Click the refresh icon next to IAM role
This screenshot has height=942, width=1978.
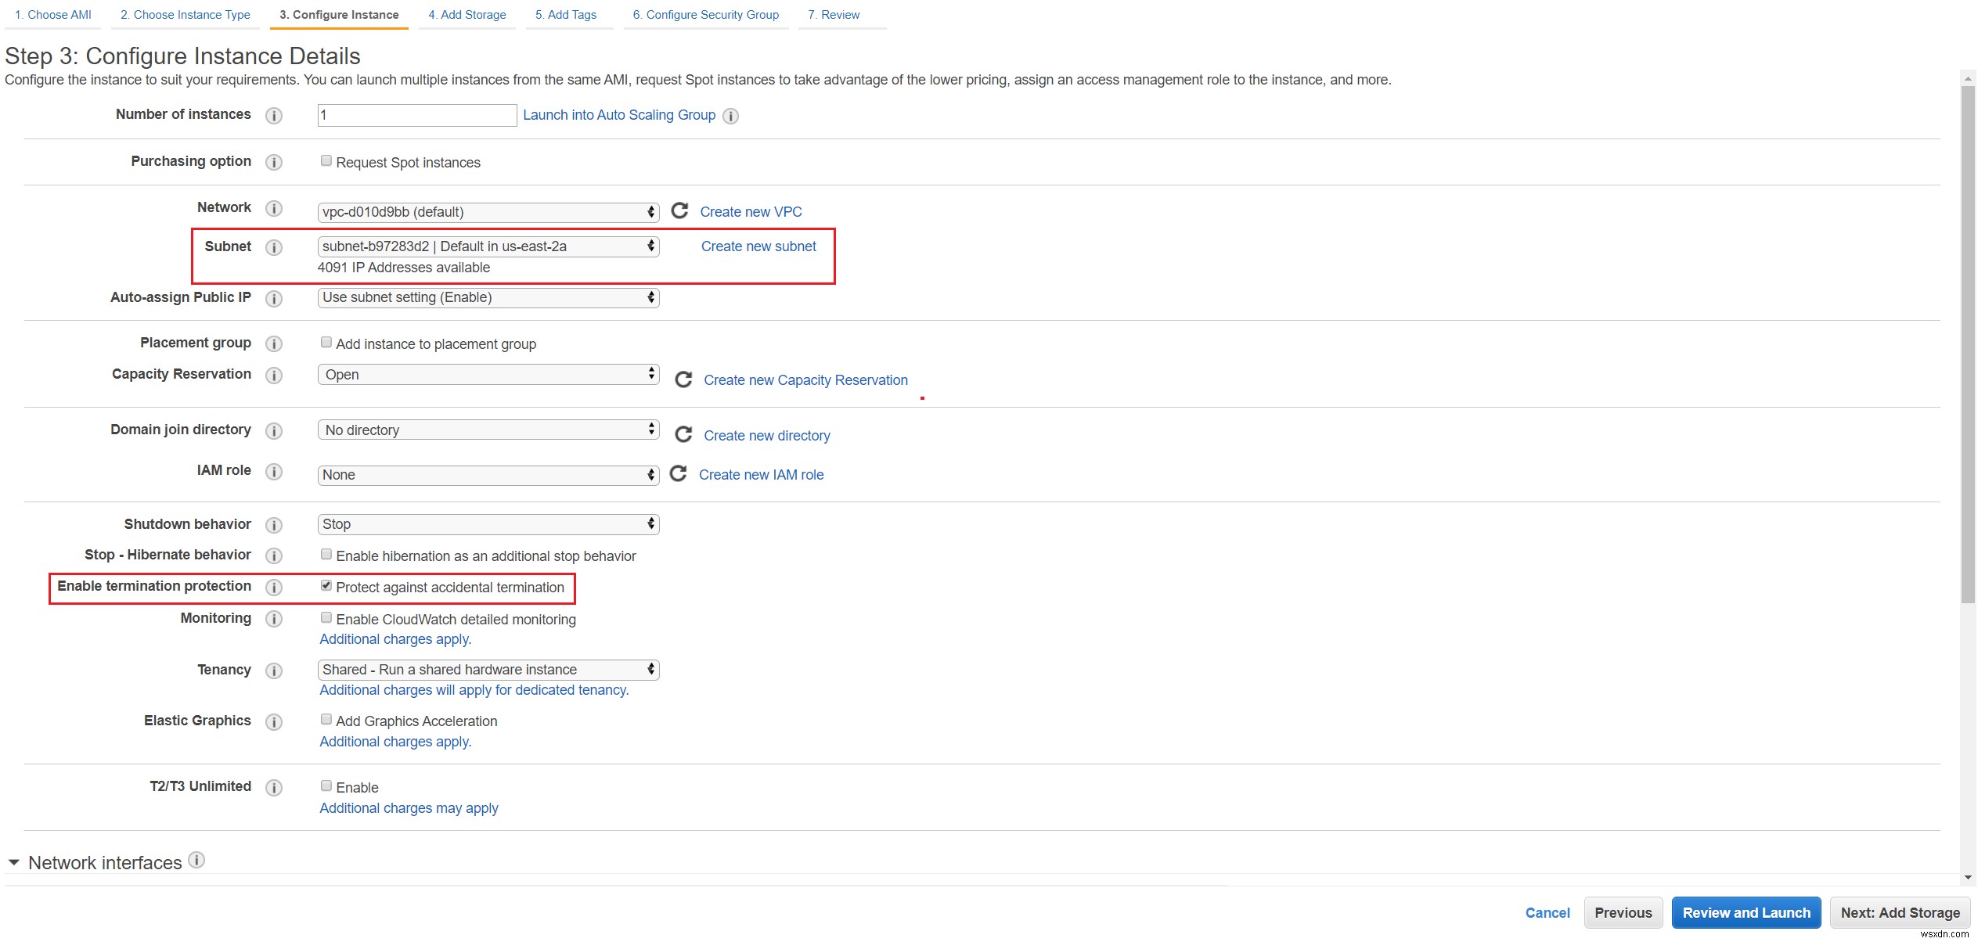click(679, 474)
